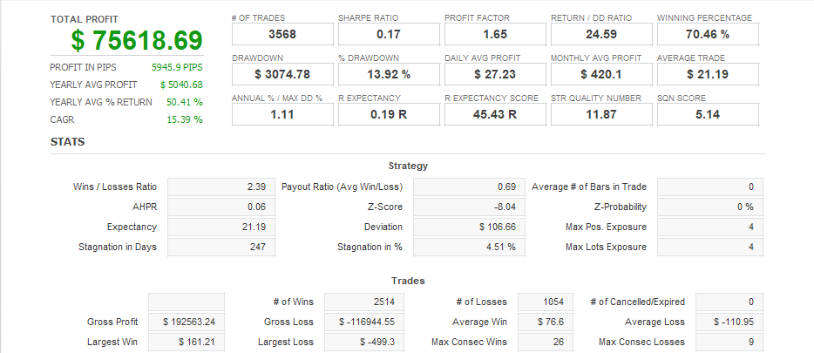Select the Monthly Avg Profit value $420.1

(601, 74)
